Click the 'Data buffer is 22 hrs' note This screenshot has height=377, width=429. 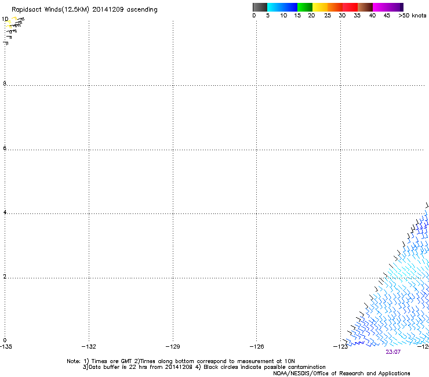(204, 367)
